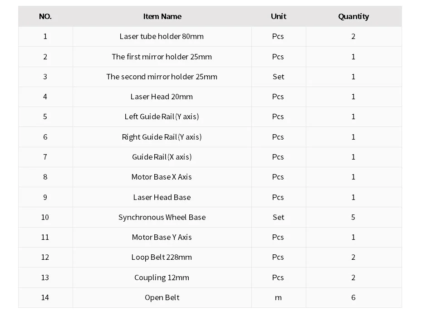This screenshot has width=422, height=316.
Task: Select the "Synchronous Wheel Base" item
Action: pyautogui.click(x=162, y=217)
